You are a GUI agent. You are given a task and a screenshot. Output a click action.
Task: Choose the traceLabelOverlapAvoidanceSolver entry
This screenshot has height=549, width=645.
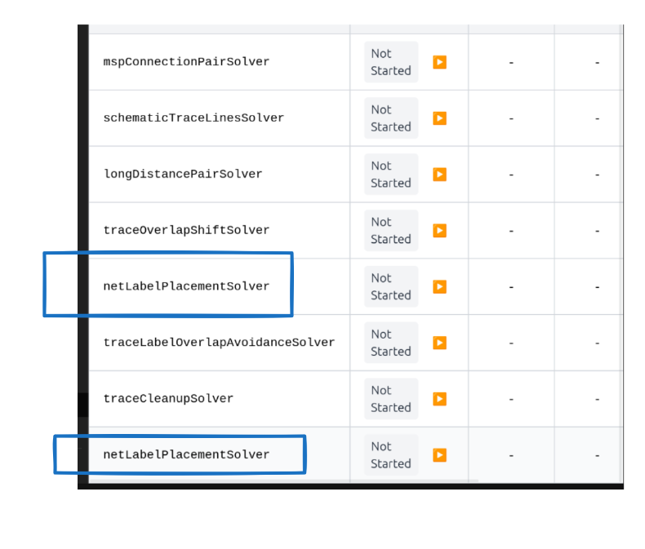219,343
